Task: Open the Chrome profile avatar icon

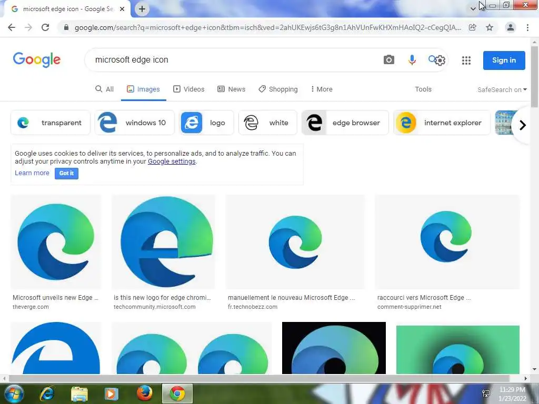Action: pyautogui.click(x=511, y=27)
